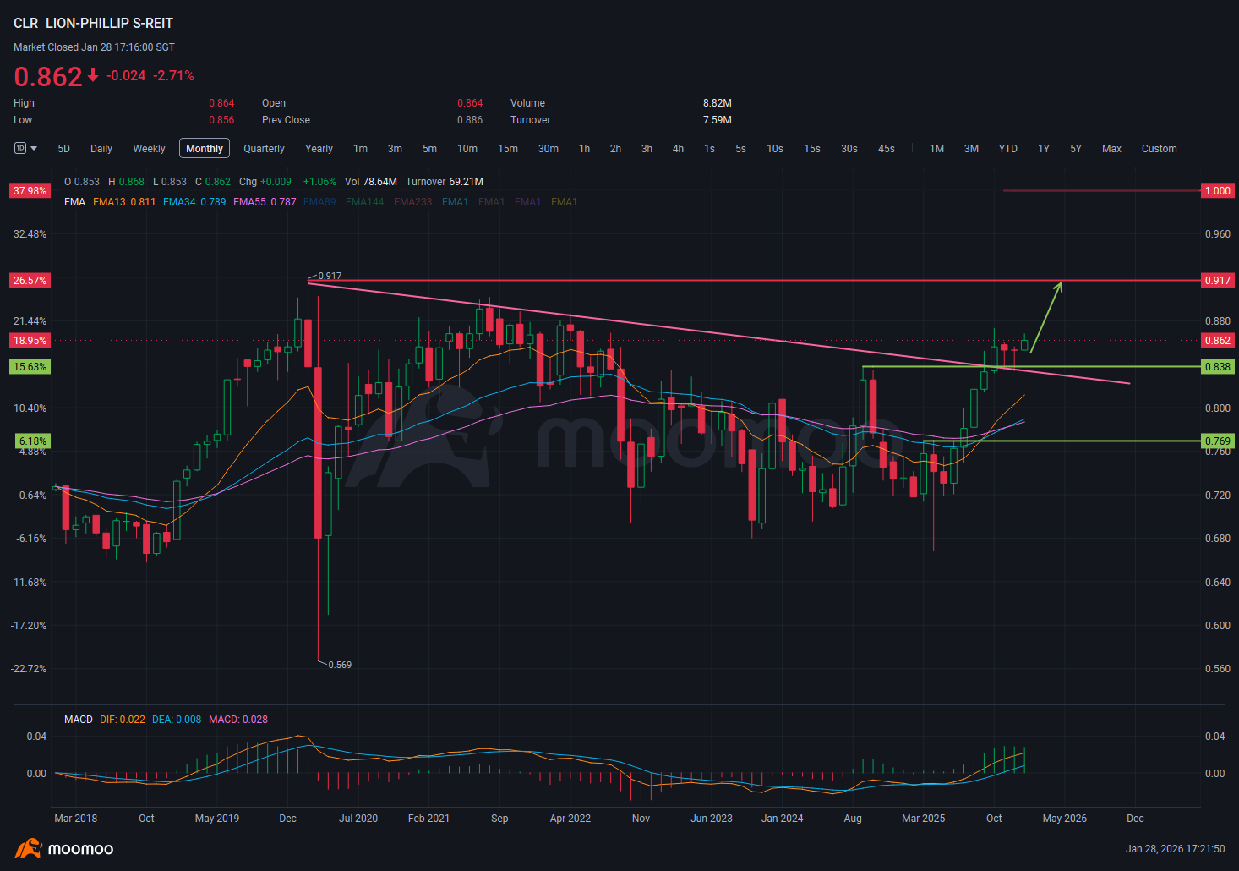Select the 10s tick interval

point(775,149)
